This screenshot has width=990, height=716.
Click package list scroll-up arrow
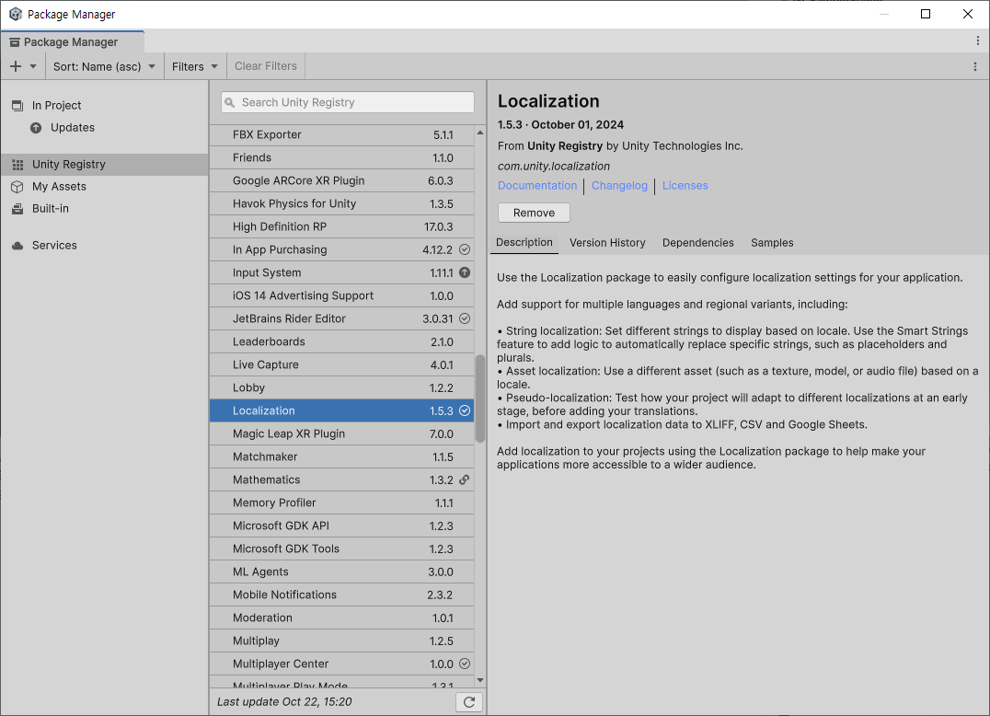pyautogui.click(x=480, y=133)
